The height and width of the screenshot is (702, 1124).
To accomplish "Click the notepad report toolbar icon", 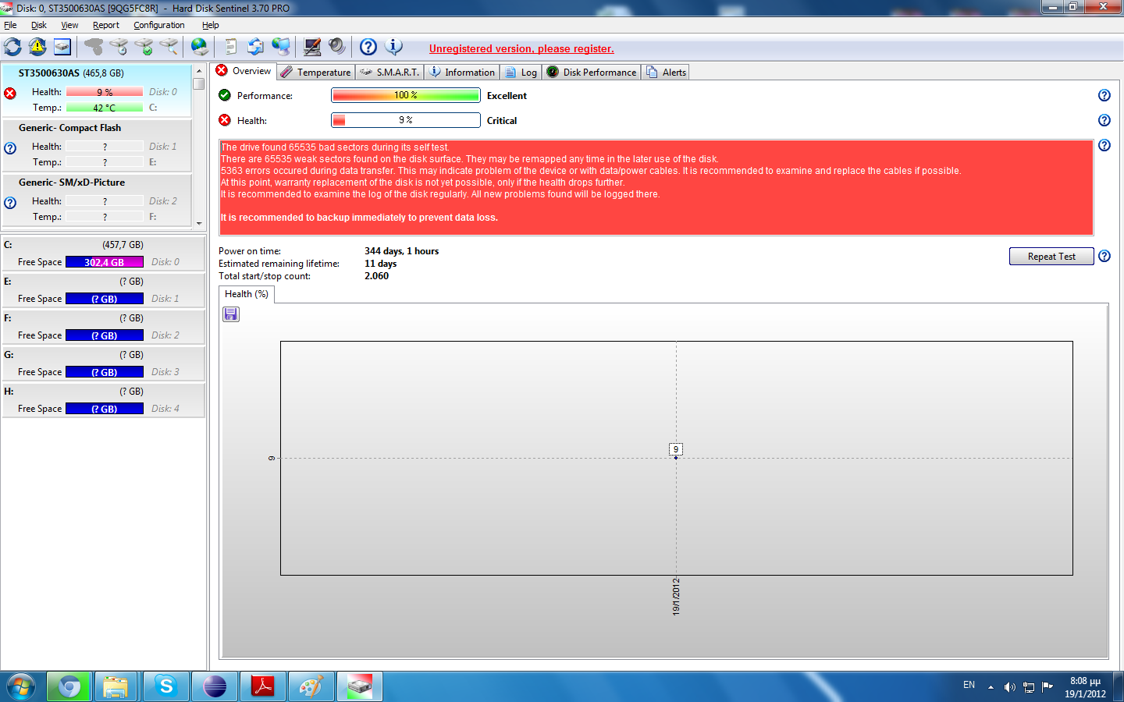I will click(x=230, y=47).
